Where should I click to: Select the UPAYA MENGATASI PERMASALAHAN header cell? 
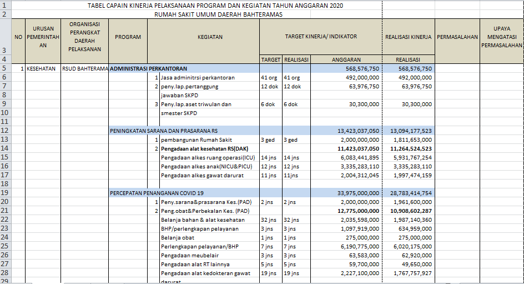pos(502,37)
